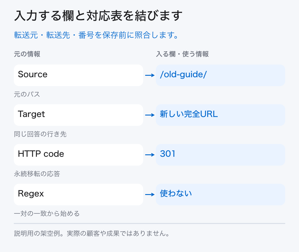Click the column header 入る欄・使う情報
The height and width of the screenshot is (252, 299).
tap(182, 54)
